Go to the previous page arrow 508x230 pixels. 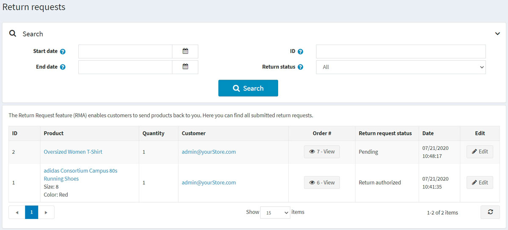[x=17, y=212]
